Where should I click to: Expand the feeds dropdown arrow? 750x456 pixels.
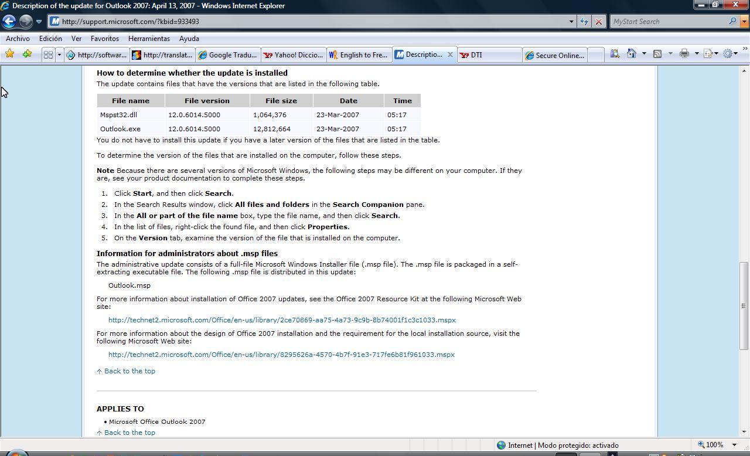click(670, 54)
